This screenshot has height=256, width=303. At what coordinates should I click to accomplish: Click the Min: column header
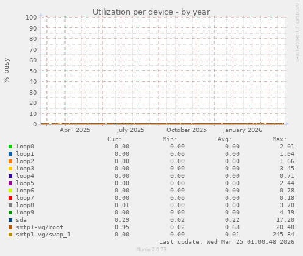click(169, 139)
